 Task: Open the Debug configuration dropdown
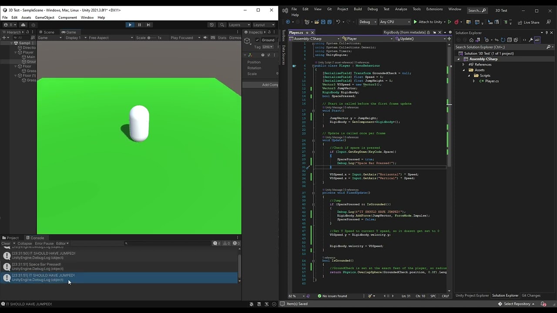click(x=367, y=22)
